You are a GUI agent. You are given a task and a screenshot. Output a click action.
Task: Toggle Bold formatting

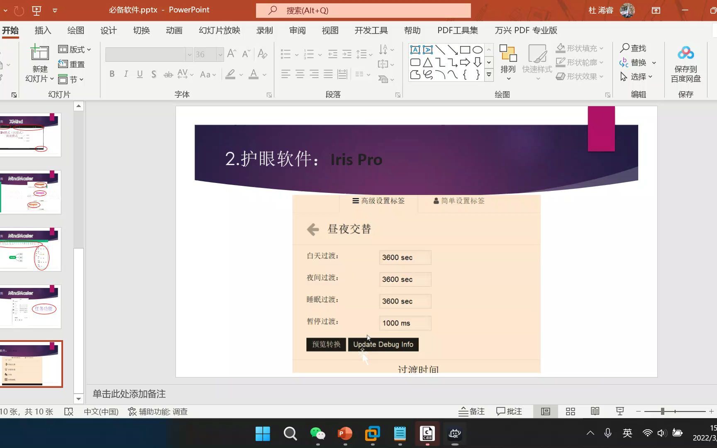(x=112, y=74)
